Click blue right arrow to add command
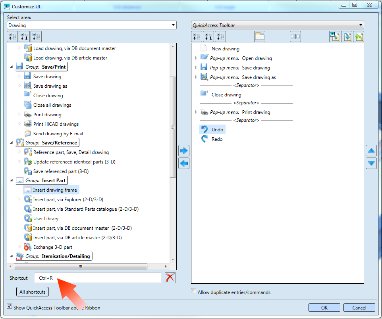 pos(184,151)
